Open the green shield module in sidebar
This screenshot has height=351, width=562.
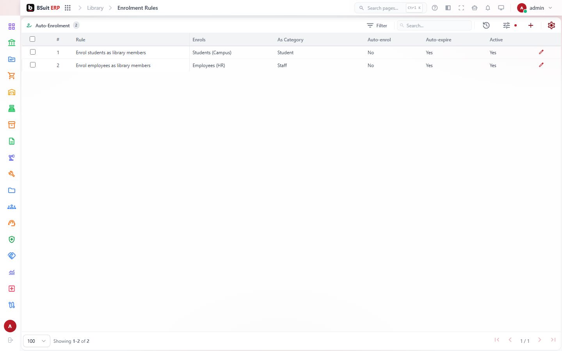pyautogui.click(x=12, y=239)
